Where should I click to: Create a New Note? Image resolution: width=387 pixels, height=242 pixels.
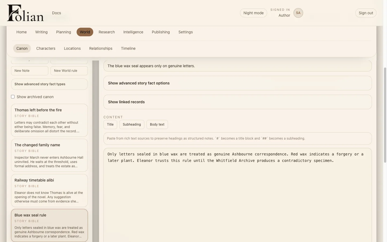tap(30, 71)
